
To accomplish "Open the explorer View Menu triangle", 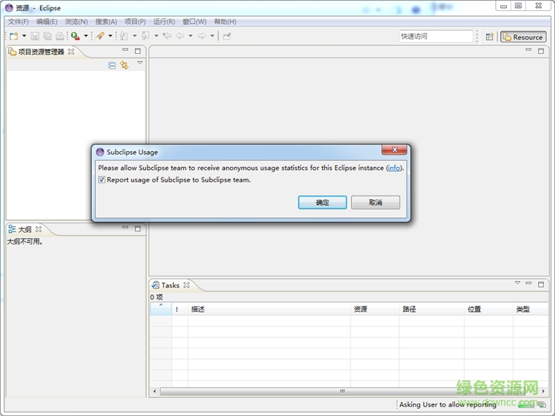I will tap(139, 63).
